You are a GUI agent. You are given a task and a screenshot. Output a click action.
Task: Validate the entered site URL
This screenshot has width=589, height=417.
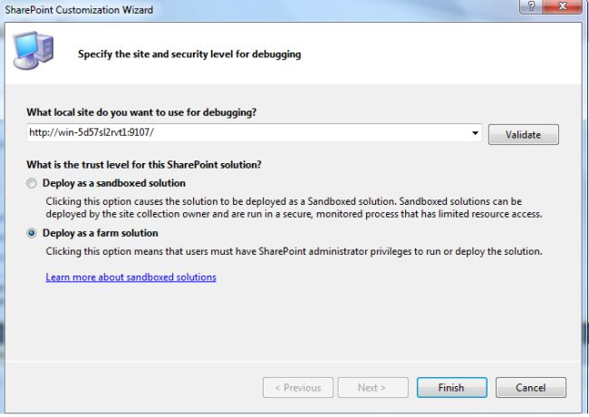pyautogui.click(x=523, y=134)
